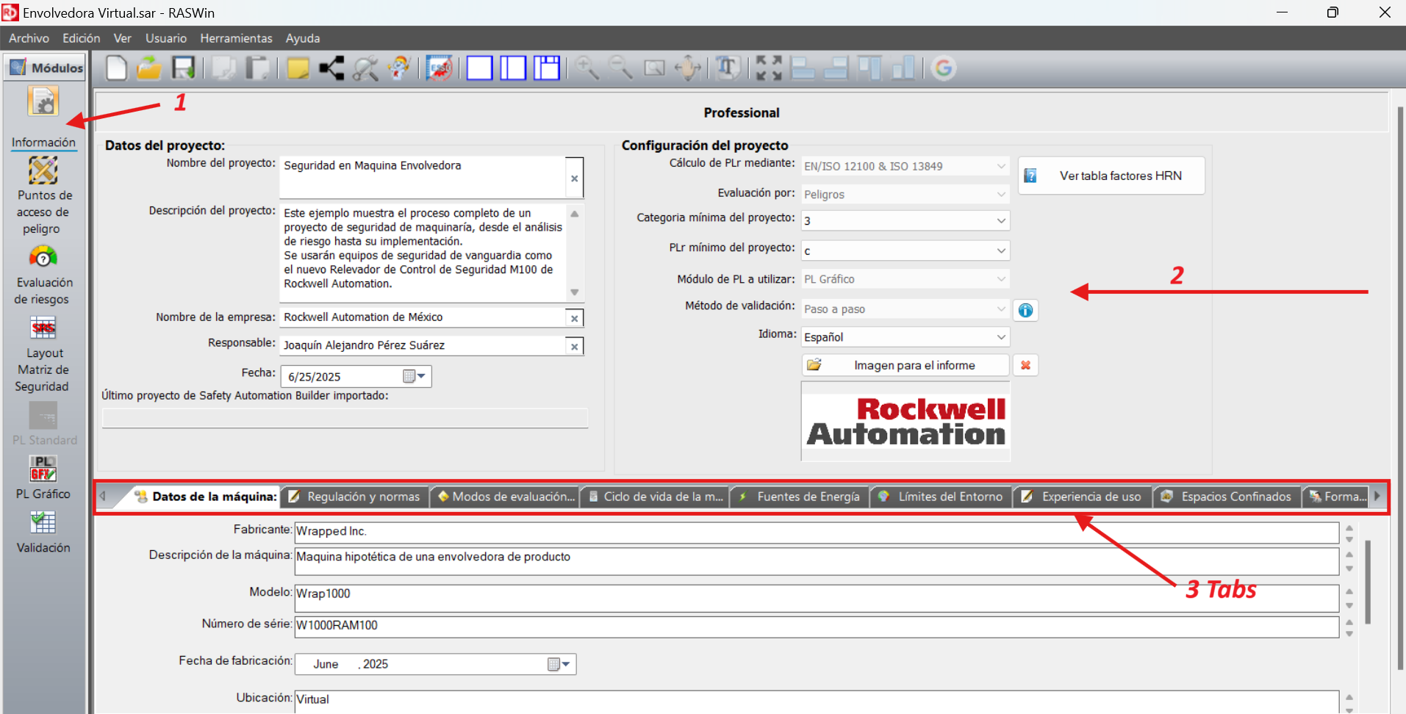Click the Módulos button
Viewport: 1406px width, 714px height.
[45, 68]
